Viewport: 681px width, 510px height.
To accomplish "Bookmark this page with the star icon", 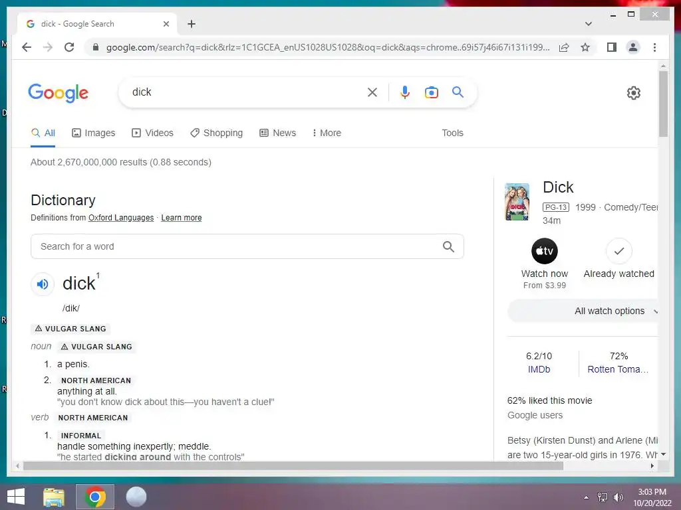I will (585, 47).
